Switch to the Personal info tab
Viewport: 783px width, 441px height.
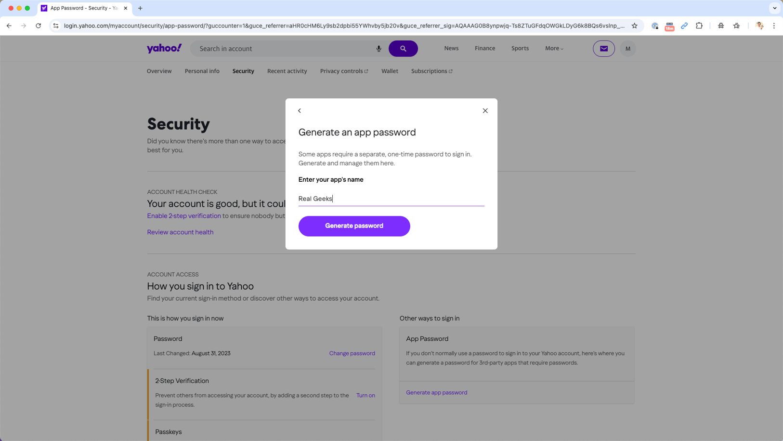pyautogui.click(x=202, y=71)
